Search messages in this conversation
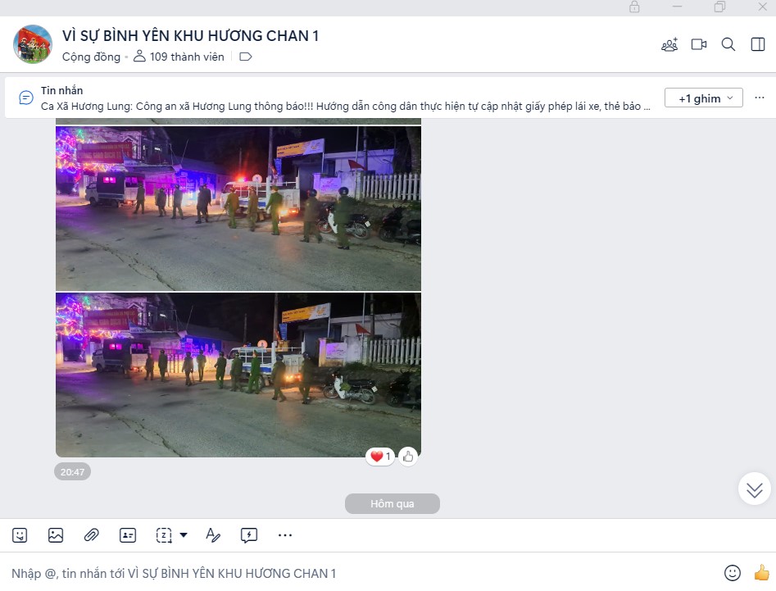Viewport: 776px width, 591px height. click(x=728, y=44)
